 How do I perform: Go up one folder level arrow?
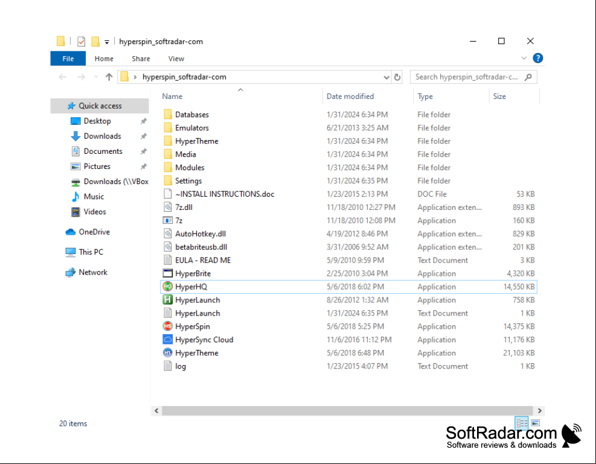pos(109,77)
